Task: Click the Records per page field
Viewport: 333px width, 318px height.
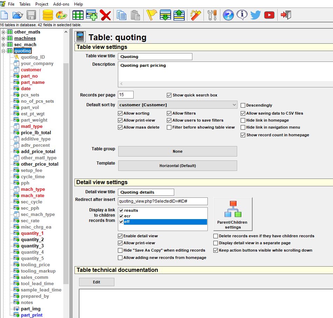Action: click(x=126, y=95)
